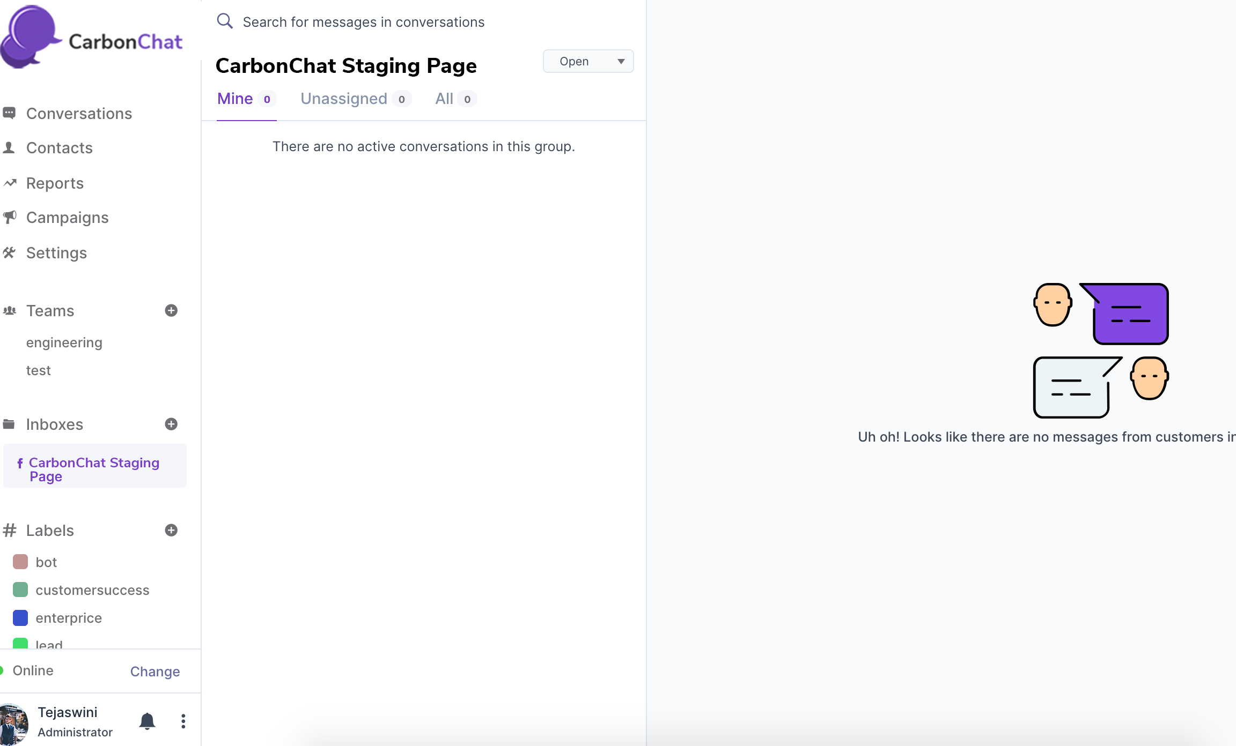
Task: Add a new inbox with plus icon
Action: [171, 424]
